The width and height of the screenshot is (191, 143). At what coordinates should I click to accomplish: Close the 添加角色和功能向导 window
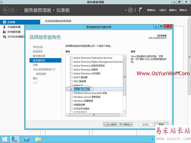coord(168,26)
